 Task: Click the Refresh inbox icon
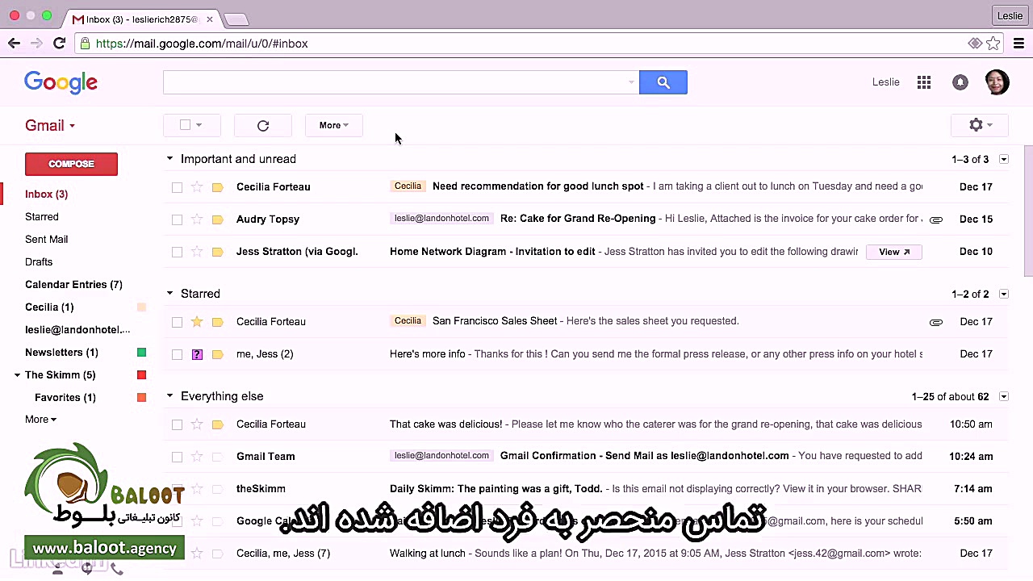pos(262,125)
